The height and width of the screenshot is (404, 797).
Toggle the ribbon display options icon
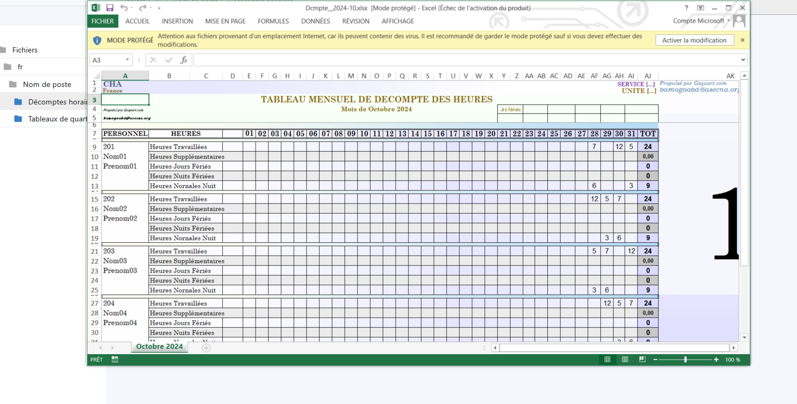[700, 8]
